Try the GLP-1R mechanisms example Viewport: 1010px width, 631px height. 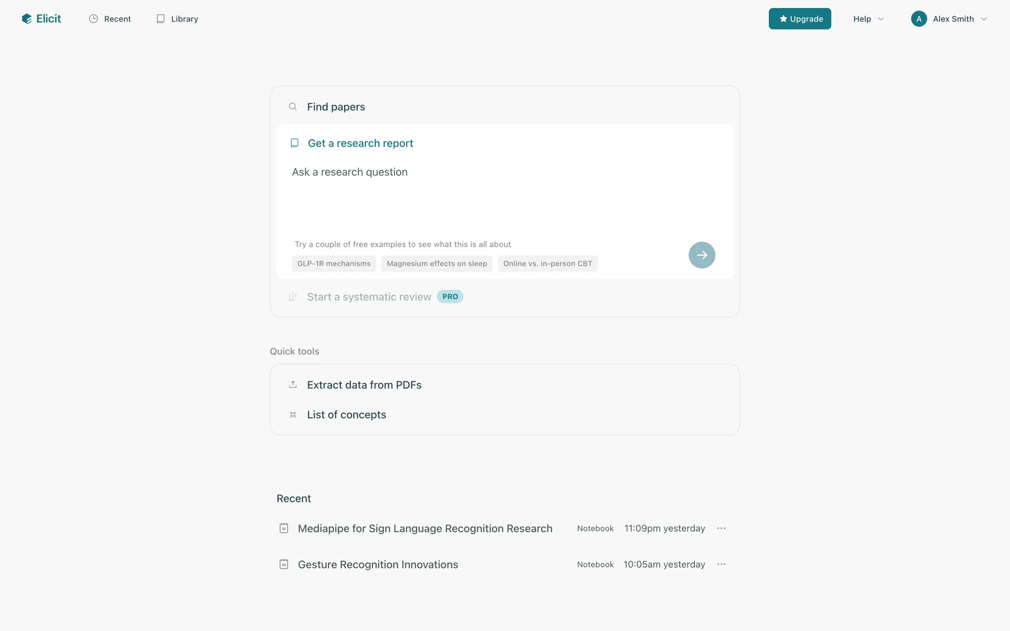point(334,263)
